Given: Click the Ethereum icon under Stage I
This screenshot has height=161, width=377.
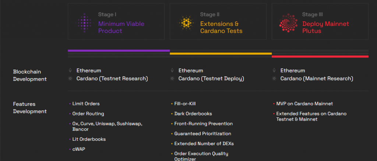Looking at the screenshot, I should (70, 70).
